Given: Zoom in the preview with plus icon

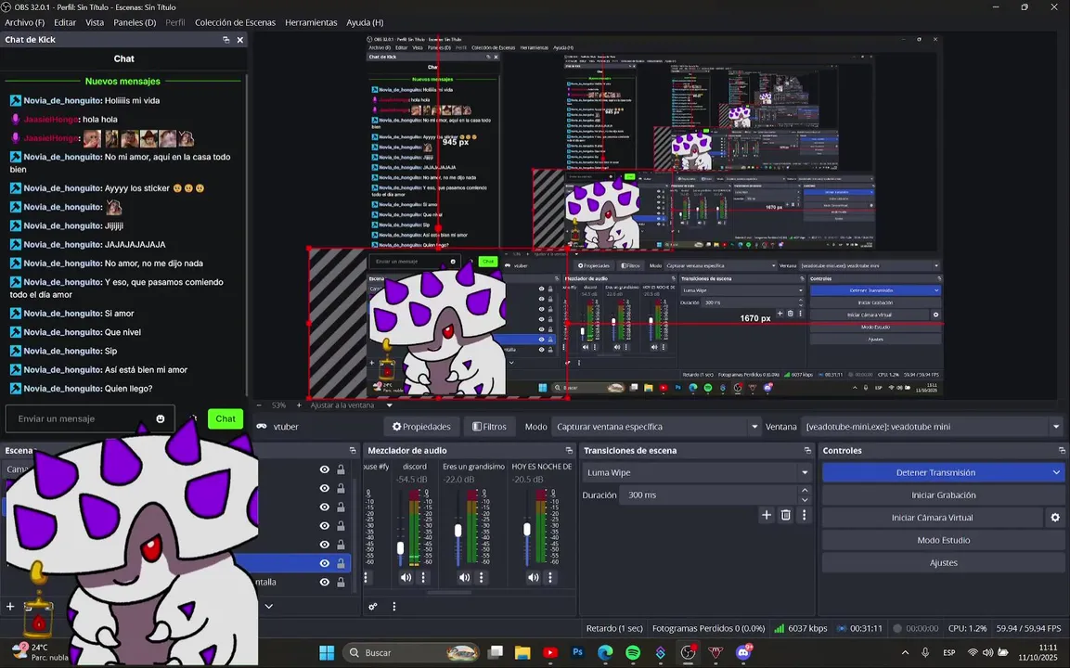Looking at the screenshot, I should (x=298, y=405).
